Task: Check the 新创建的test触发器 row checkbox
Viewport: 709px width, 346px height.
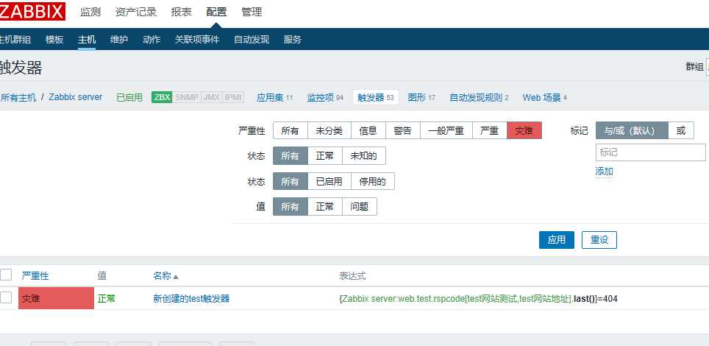Action: point(6,297)
